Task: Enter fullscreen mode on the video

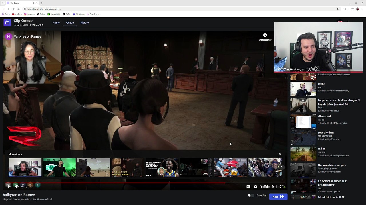Action: (x=282, y=187)
